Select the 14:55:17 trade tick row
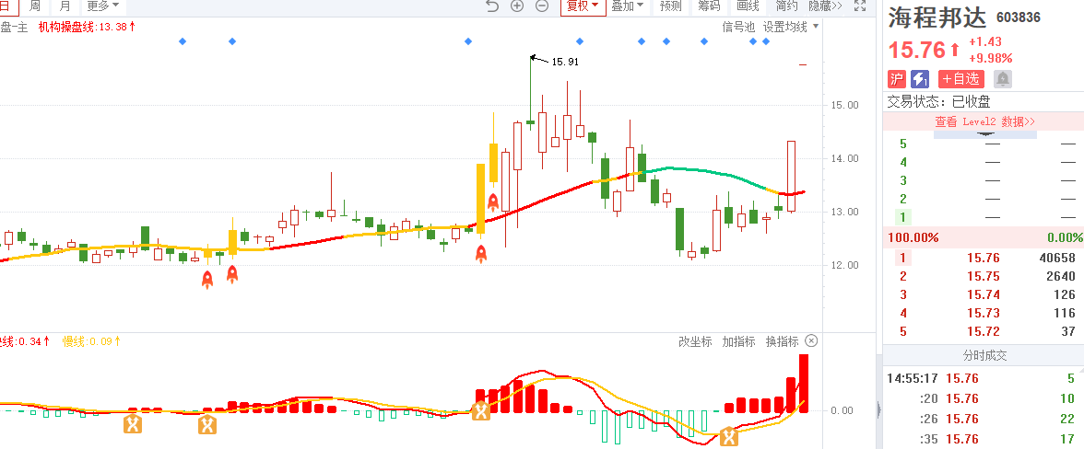The height and width of the screenshot is (449, 1084). tap(984, 379)
